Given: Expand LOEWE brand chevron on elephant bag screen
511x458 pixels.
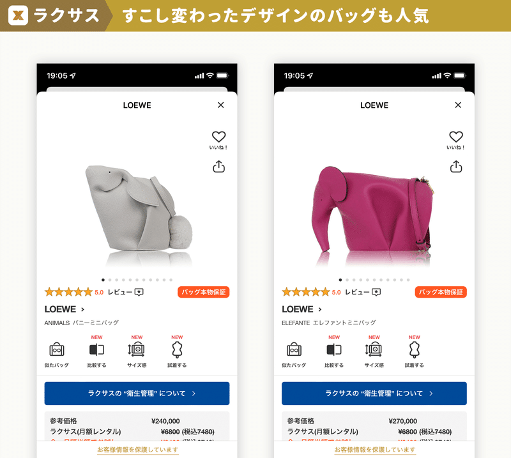Looking at the screenshot, I should [x=320, y=309].
